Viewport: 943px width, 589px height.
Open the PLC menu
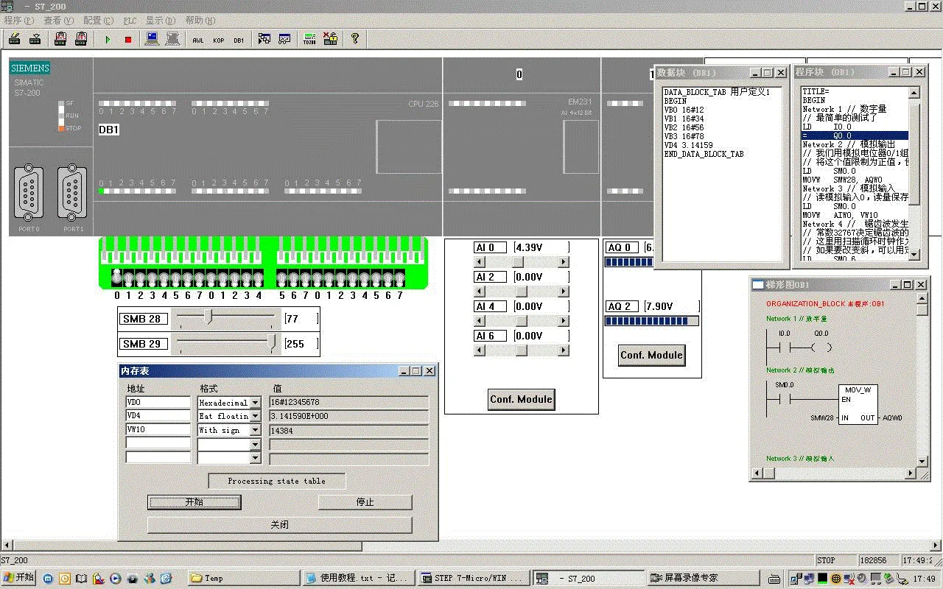(x=130, y=21)
